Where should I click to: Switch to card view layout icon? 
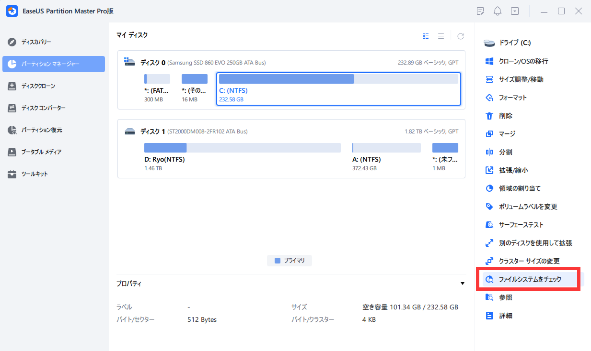[426, 36]
